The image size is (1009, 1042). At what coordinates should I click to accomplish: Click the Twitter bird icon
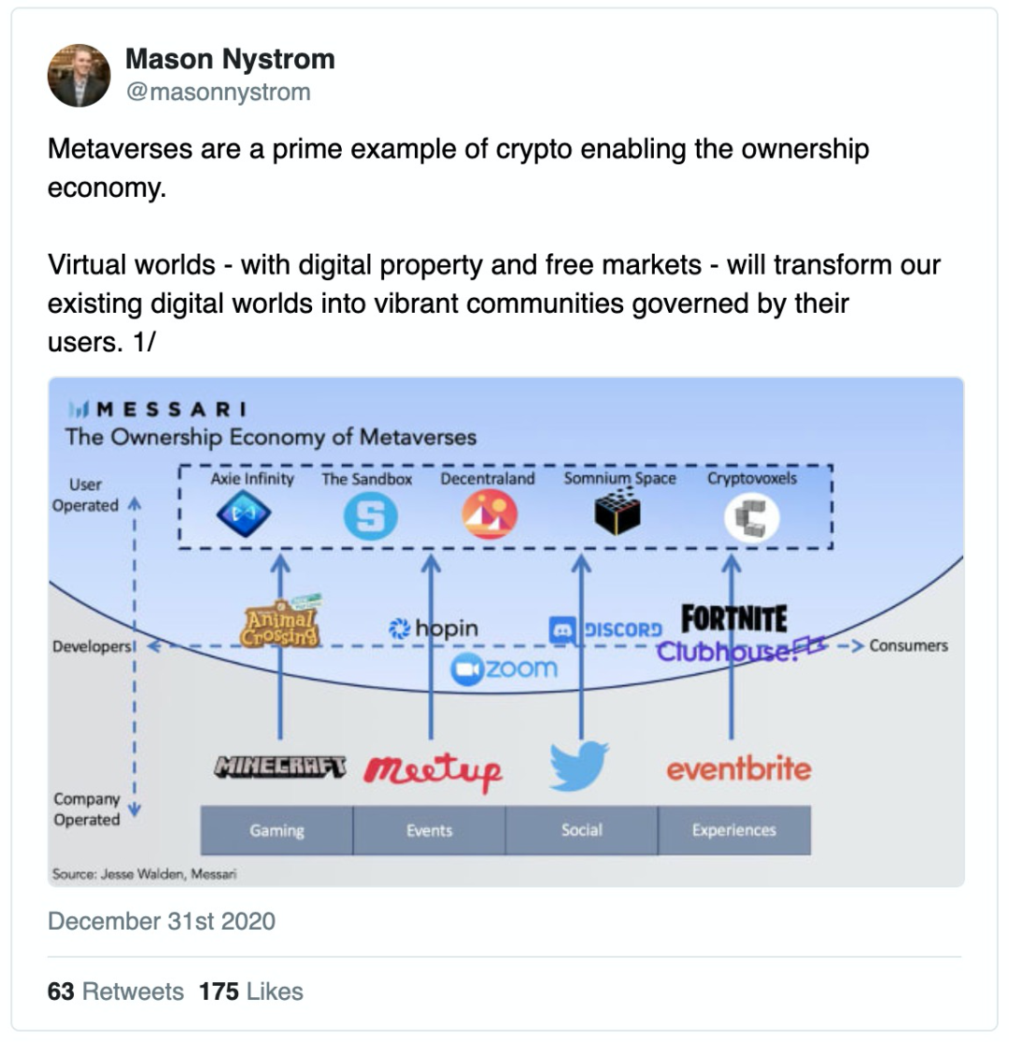click(579, 766)
